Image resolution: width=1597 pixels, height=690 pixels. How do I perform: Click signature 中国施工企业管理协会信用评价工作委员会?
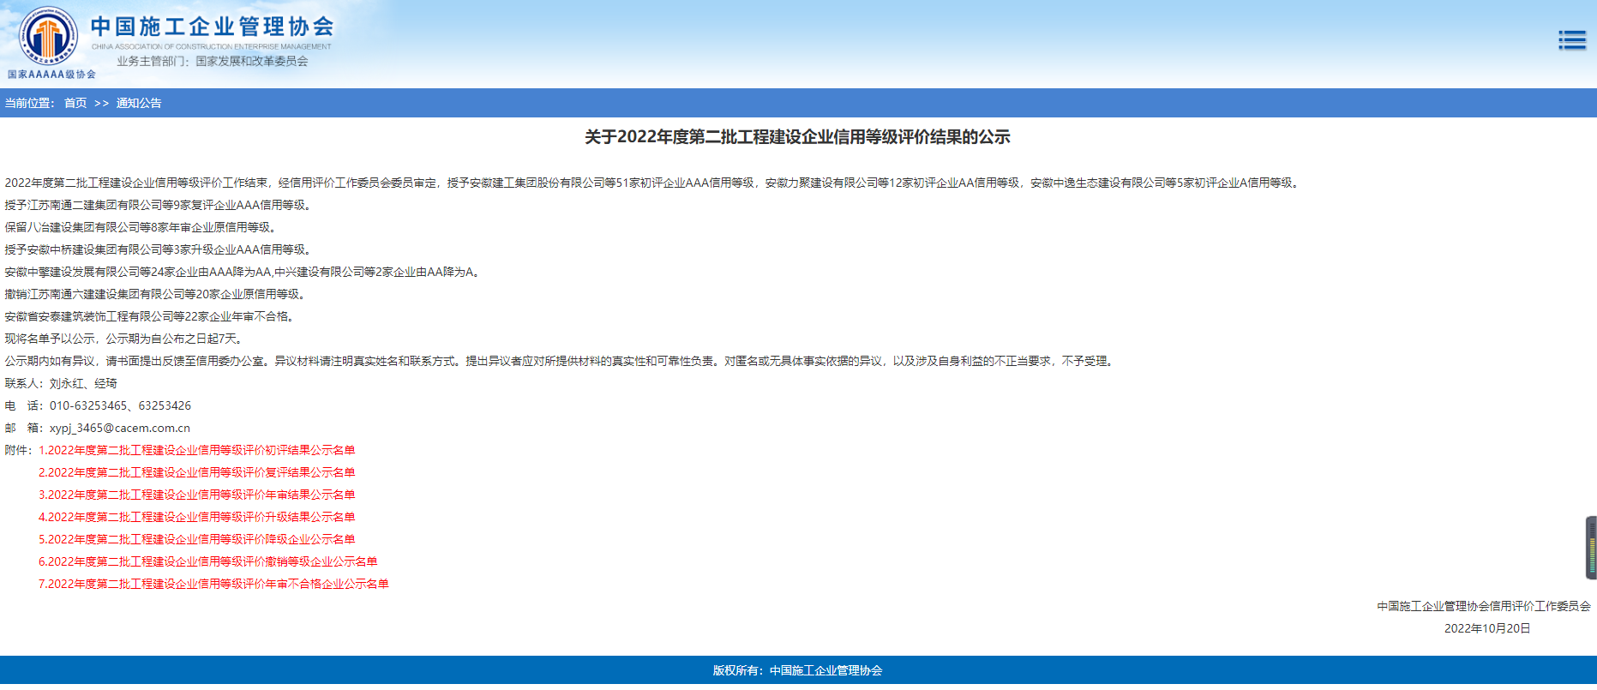coord(1484,606)
